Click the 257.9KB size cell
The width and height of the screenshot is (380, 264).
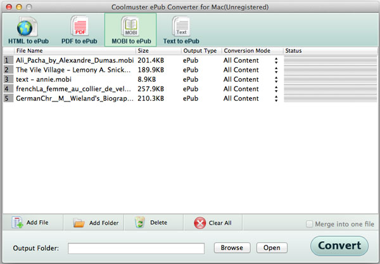(x=151, y=89)
